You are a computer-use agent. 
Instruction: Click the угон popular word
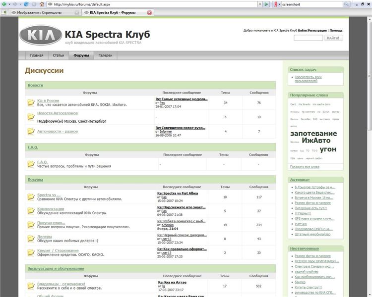(x=328, y=149)
